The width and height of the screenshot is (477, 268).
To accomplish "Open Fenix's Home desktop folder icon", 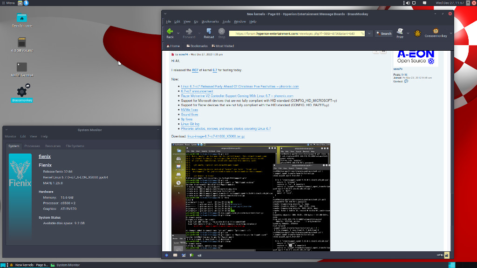I will click(x=22, y=20).
